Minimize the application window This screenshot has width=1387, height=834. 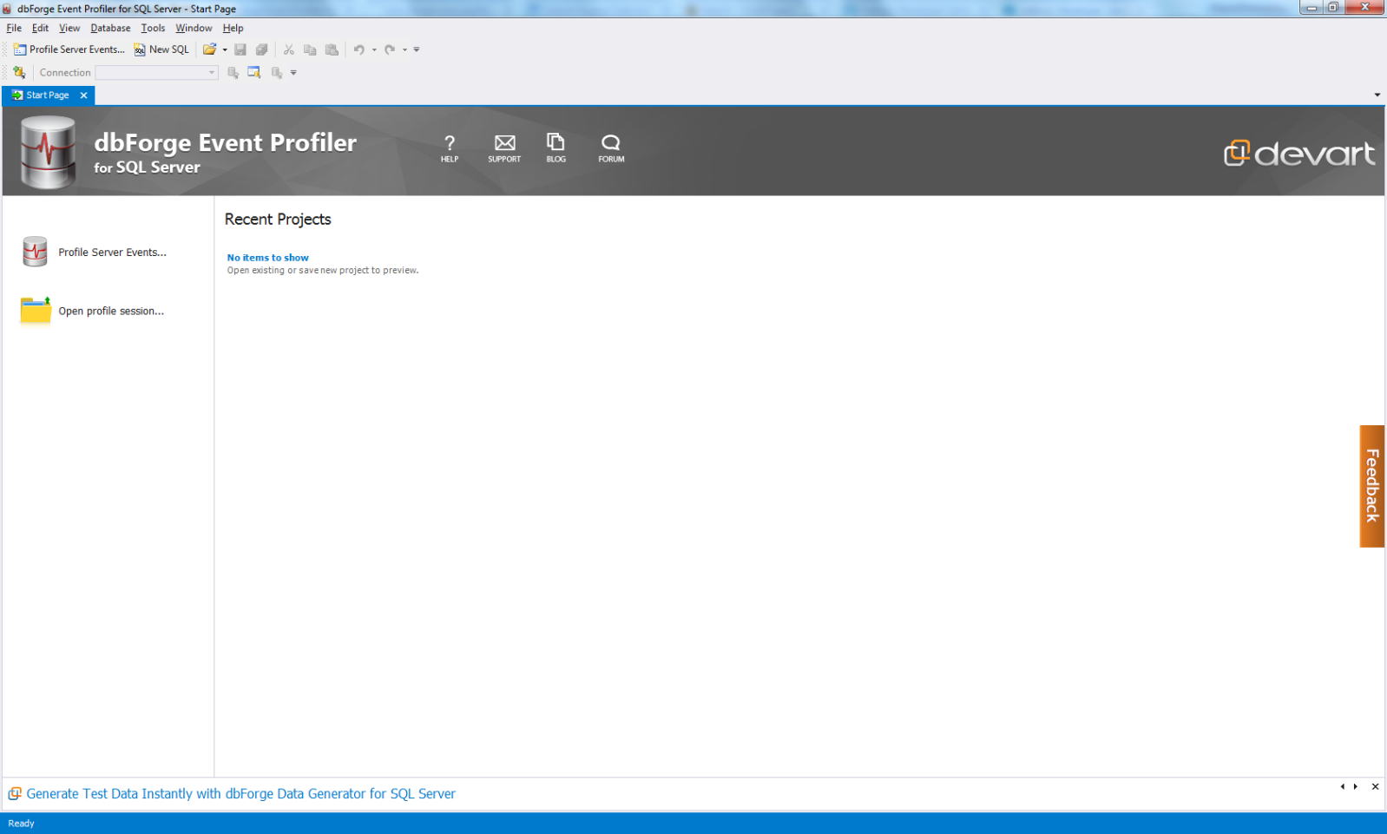coord(1311,7)
